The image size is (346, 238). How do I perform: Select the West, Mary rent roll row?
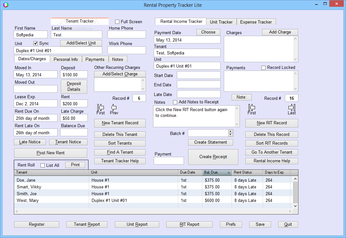(x=154, y=200)
